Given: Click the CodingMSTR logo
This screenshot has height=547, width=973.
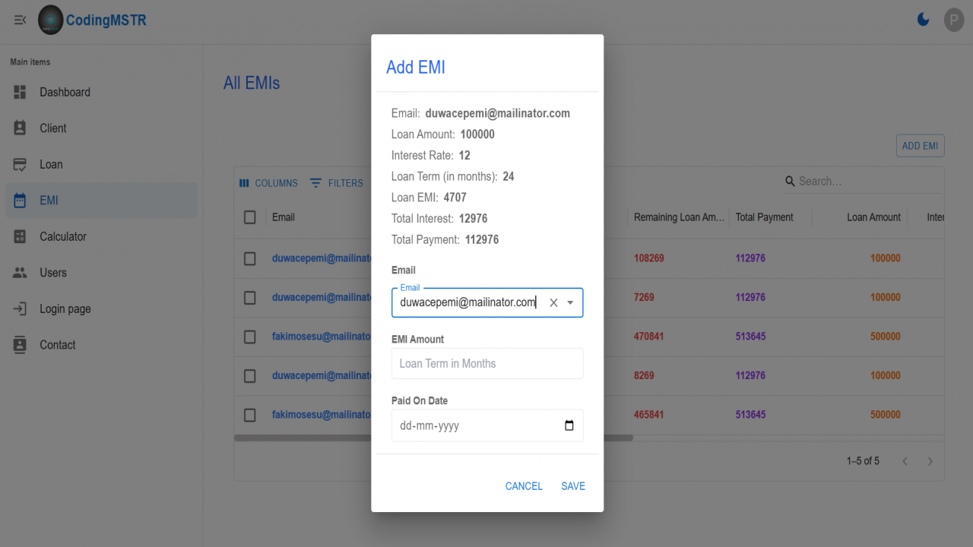Looking at the screenshot, I should (51, 20).
